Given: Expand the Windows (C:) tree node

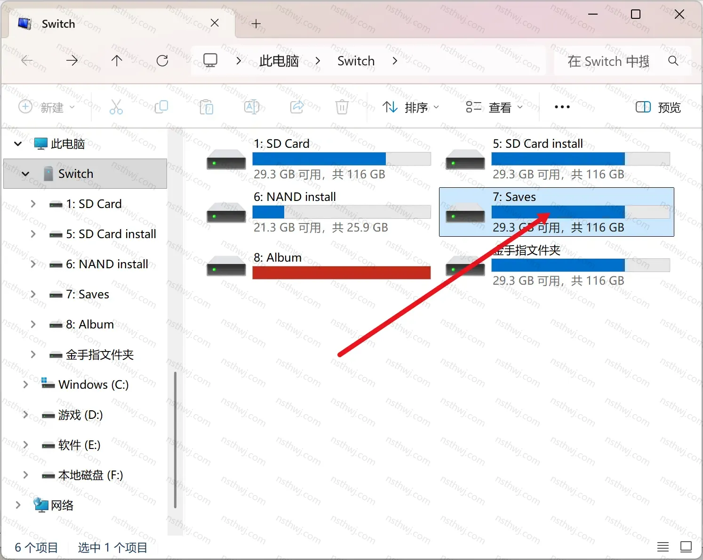Looking at the screenshot, I should tap(25, 384).
